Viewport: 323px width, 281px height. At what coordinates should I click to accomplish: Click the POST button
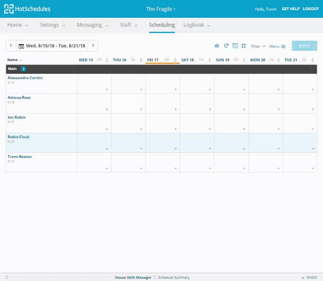click(305, 46)
